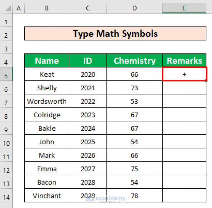Click the ID cell '2023'
The width and height of the screenshot is (212, 208).
tap(88, 114)
